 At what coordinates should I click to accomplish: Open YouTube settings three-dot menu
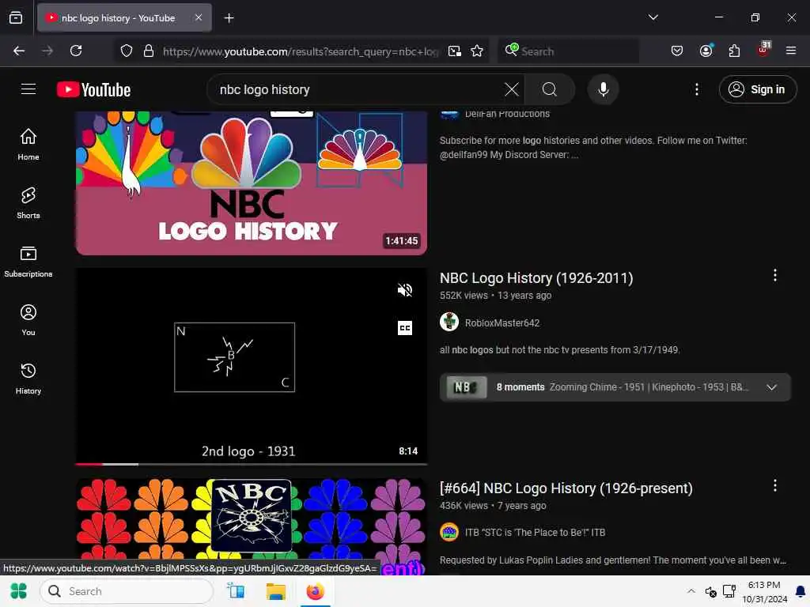click(x=696, y=89)
